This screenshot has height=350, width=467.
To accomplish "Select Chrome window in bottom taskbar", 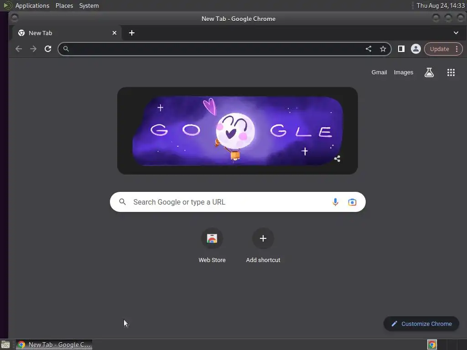I will point(54,345).
